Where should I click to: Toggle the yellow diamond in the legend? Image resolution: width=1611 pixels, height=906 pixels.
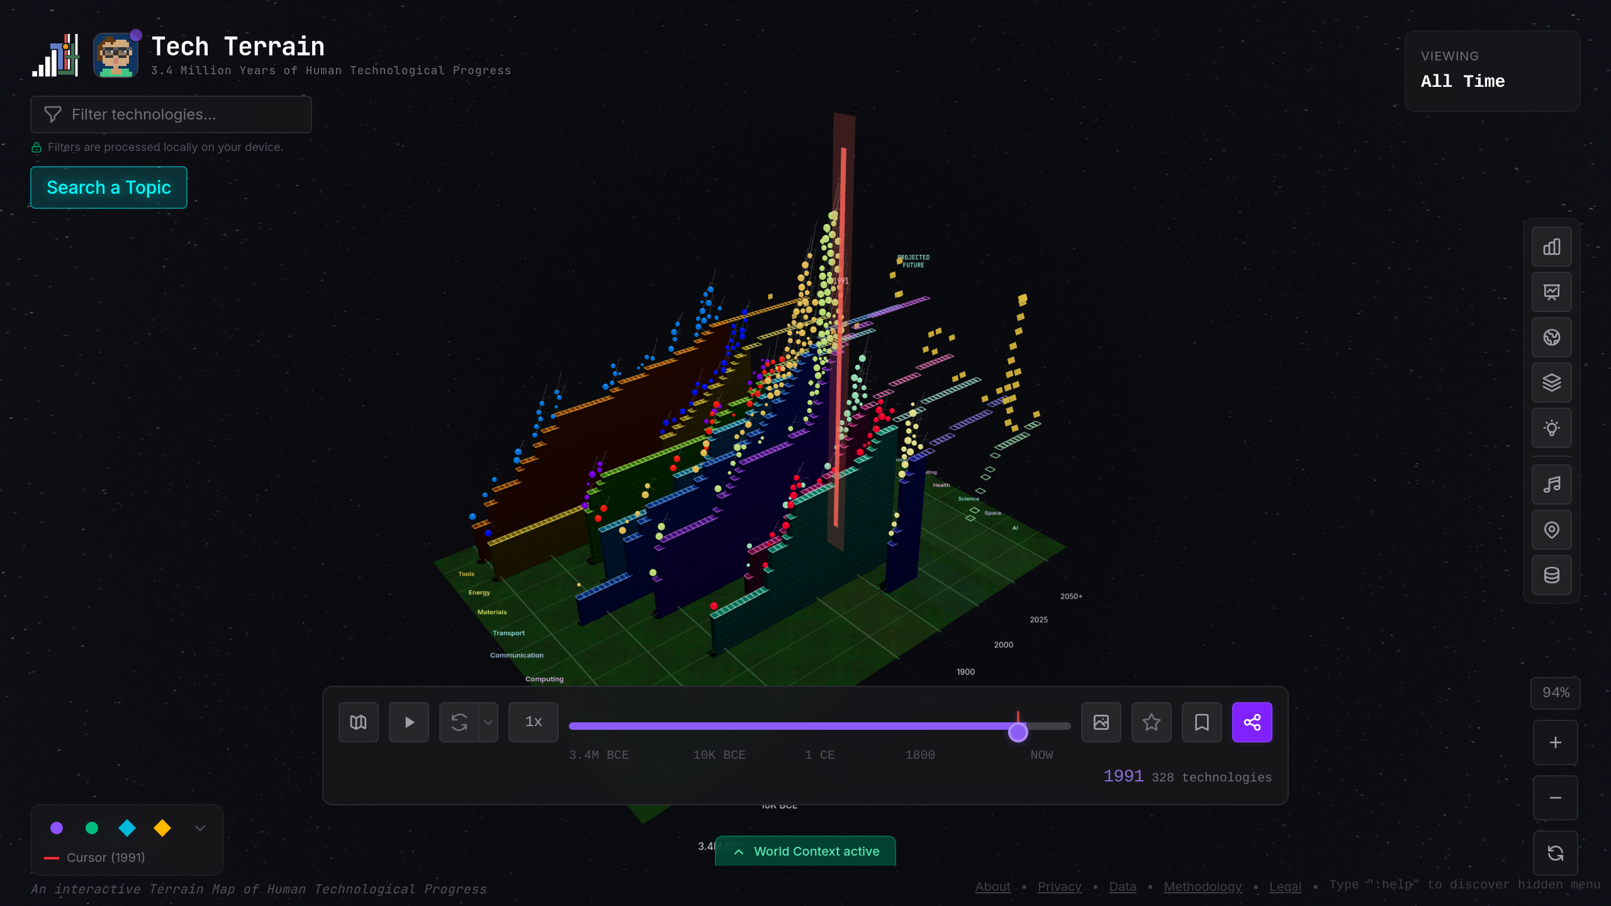coord(162,828)
